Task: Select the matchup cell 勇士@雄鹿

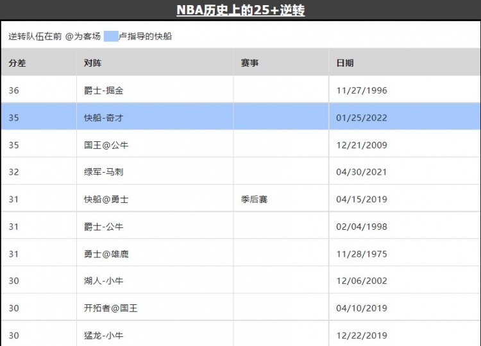Action: click(x=106, y=254)
